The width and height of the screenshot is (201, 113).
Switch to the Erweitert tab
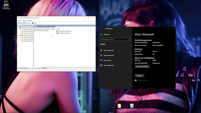click(37, 68)
